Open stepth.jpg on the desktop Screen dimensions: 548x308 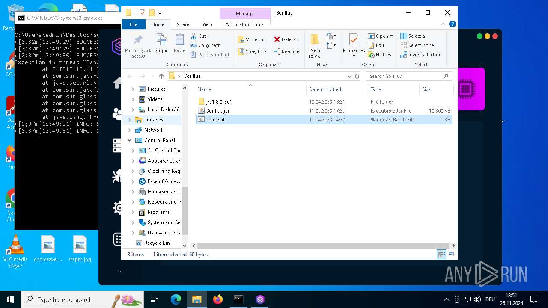pyautogui.click(x=80, y=249)
